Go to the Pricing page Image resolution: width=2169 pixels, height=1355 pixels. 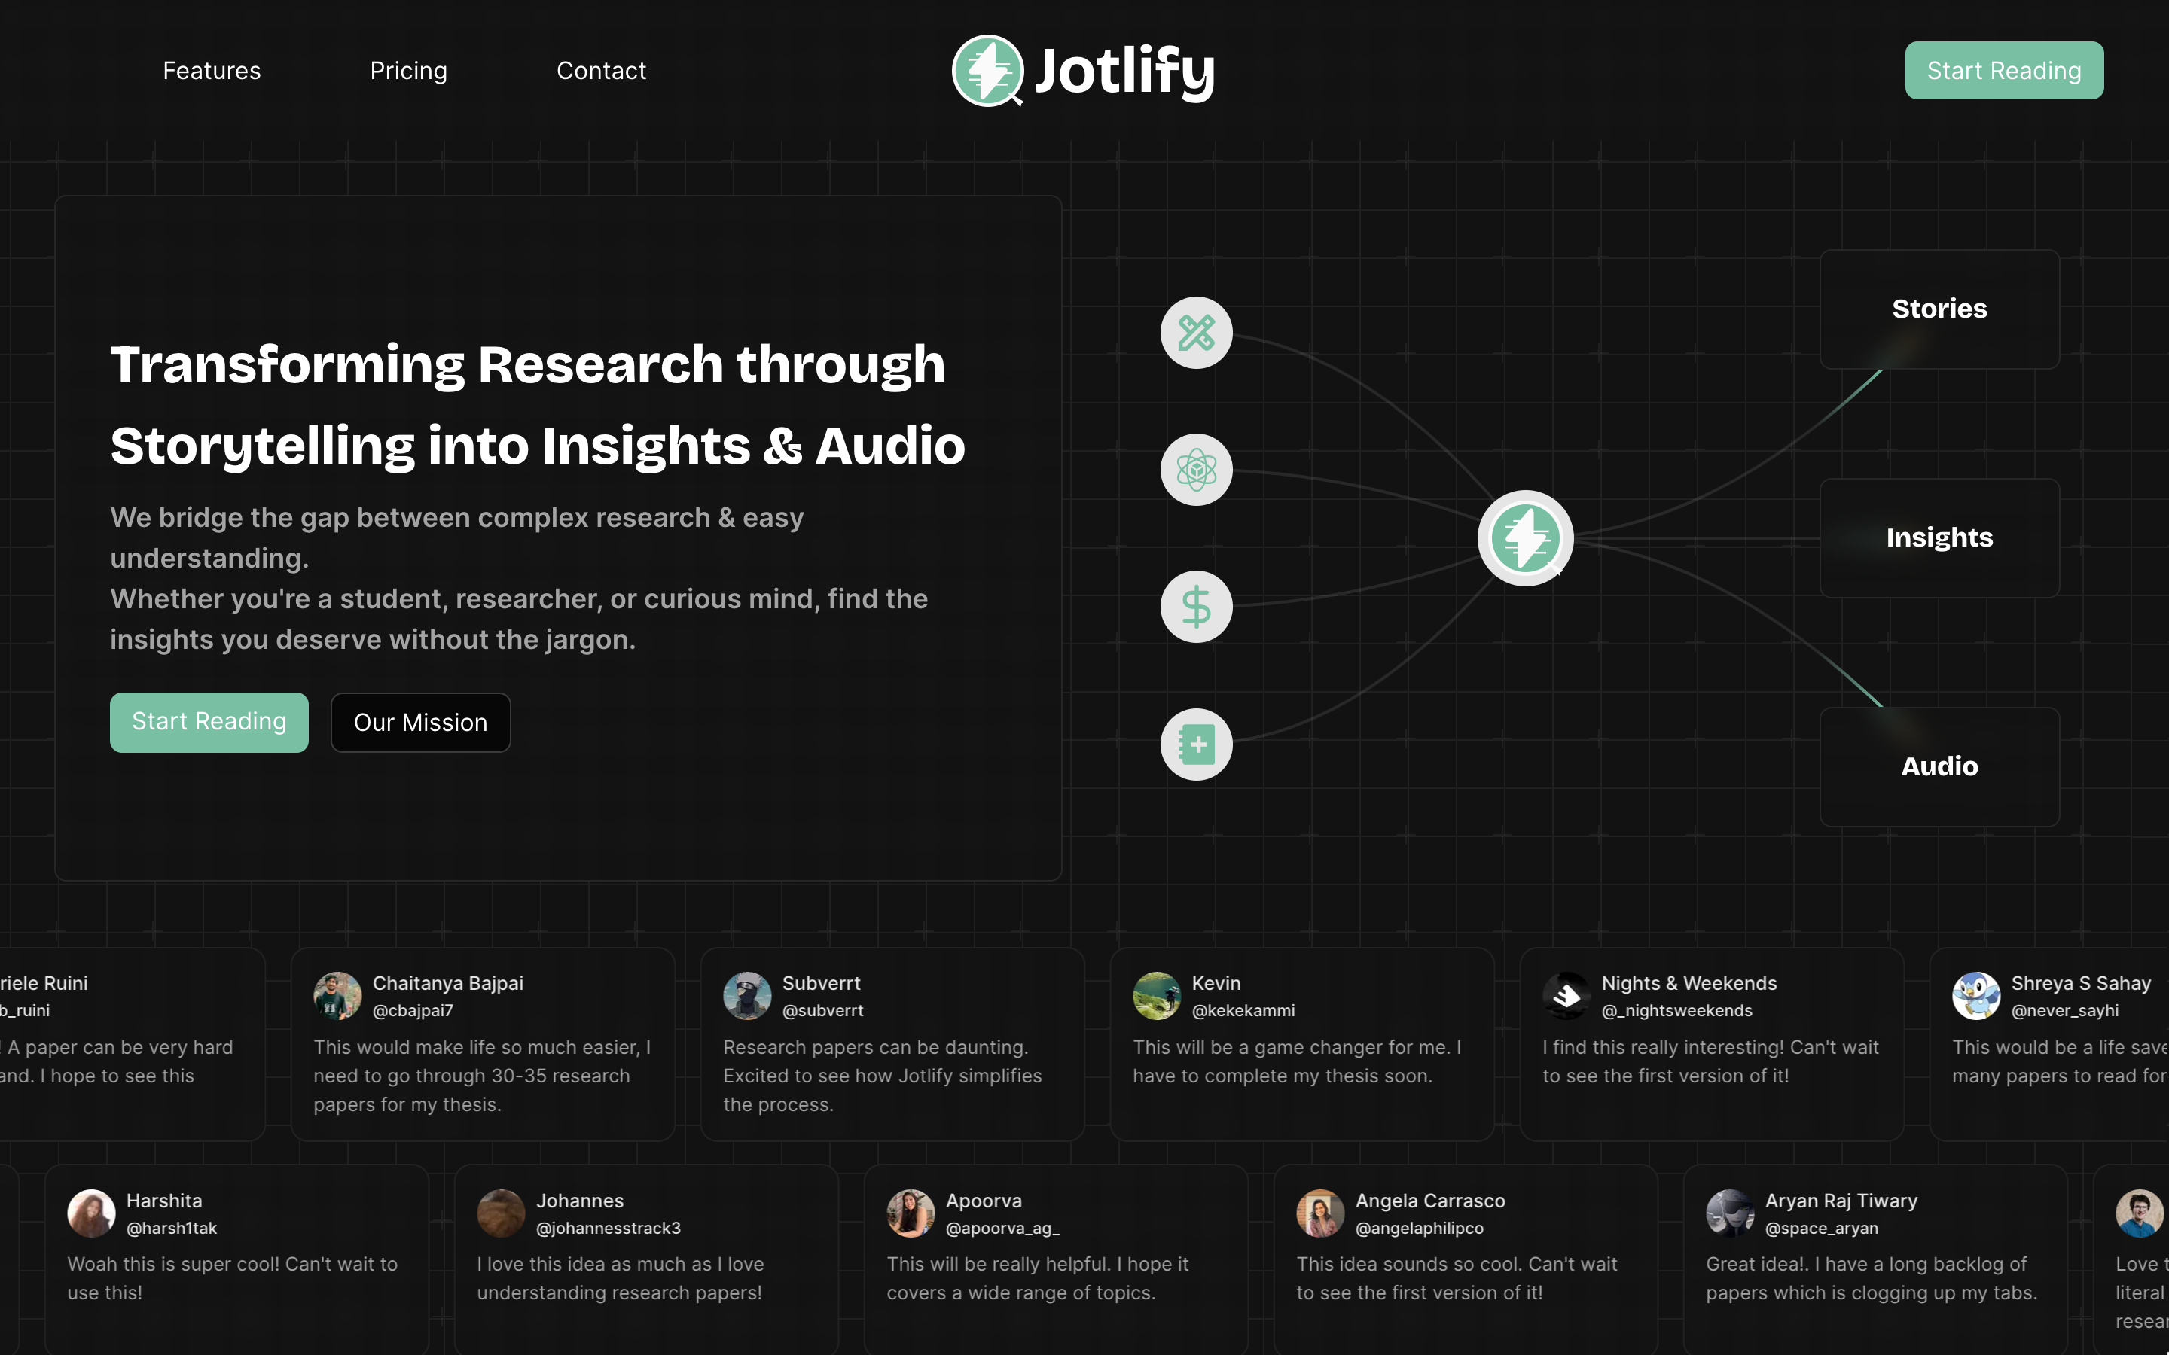[409, 71]
